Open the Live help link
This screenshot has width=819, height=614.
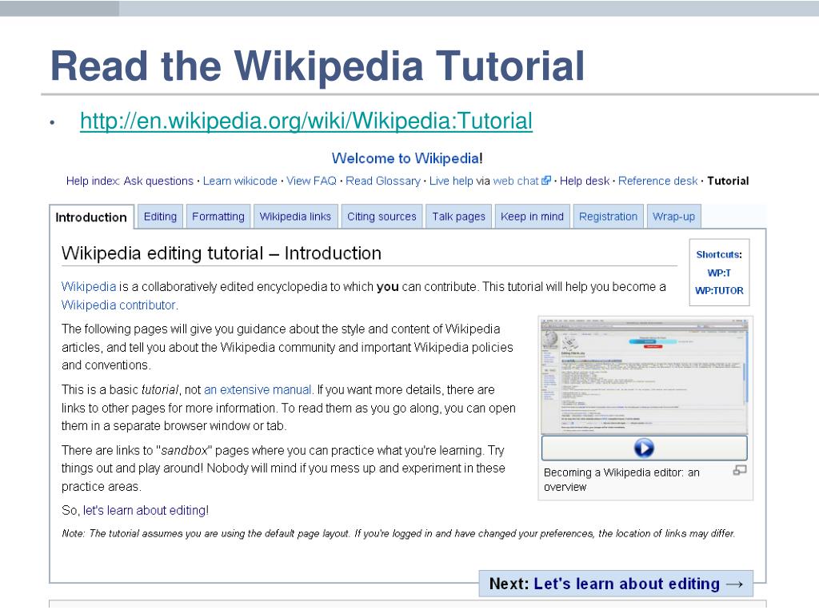point(451,181)
